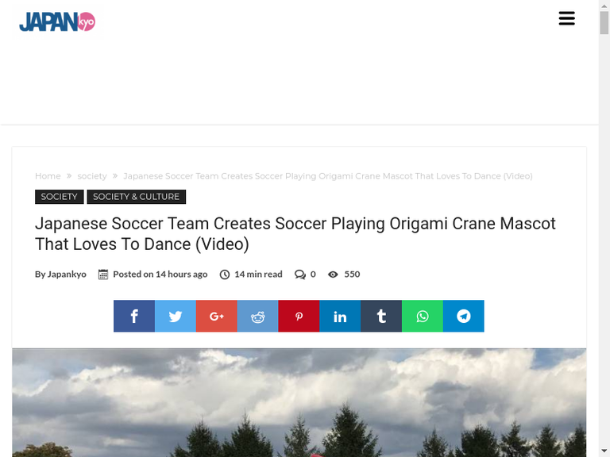The width and height of the screenshot is (610, 457).
Task: Go to Home breadcrumb
Action: click(x=48, y=176)
